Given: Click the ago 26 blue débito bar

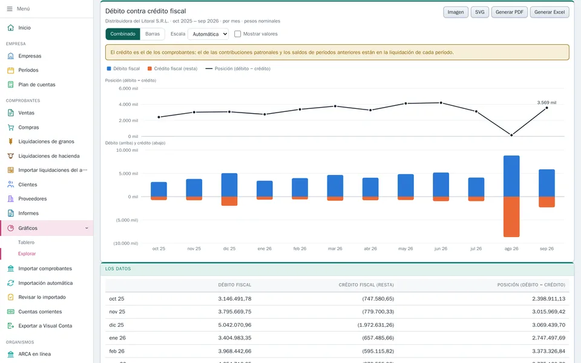Looking at the screenshot, I should point(511,176).
